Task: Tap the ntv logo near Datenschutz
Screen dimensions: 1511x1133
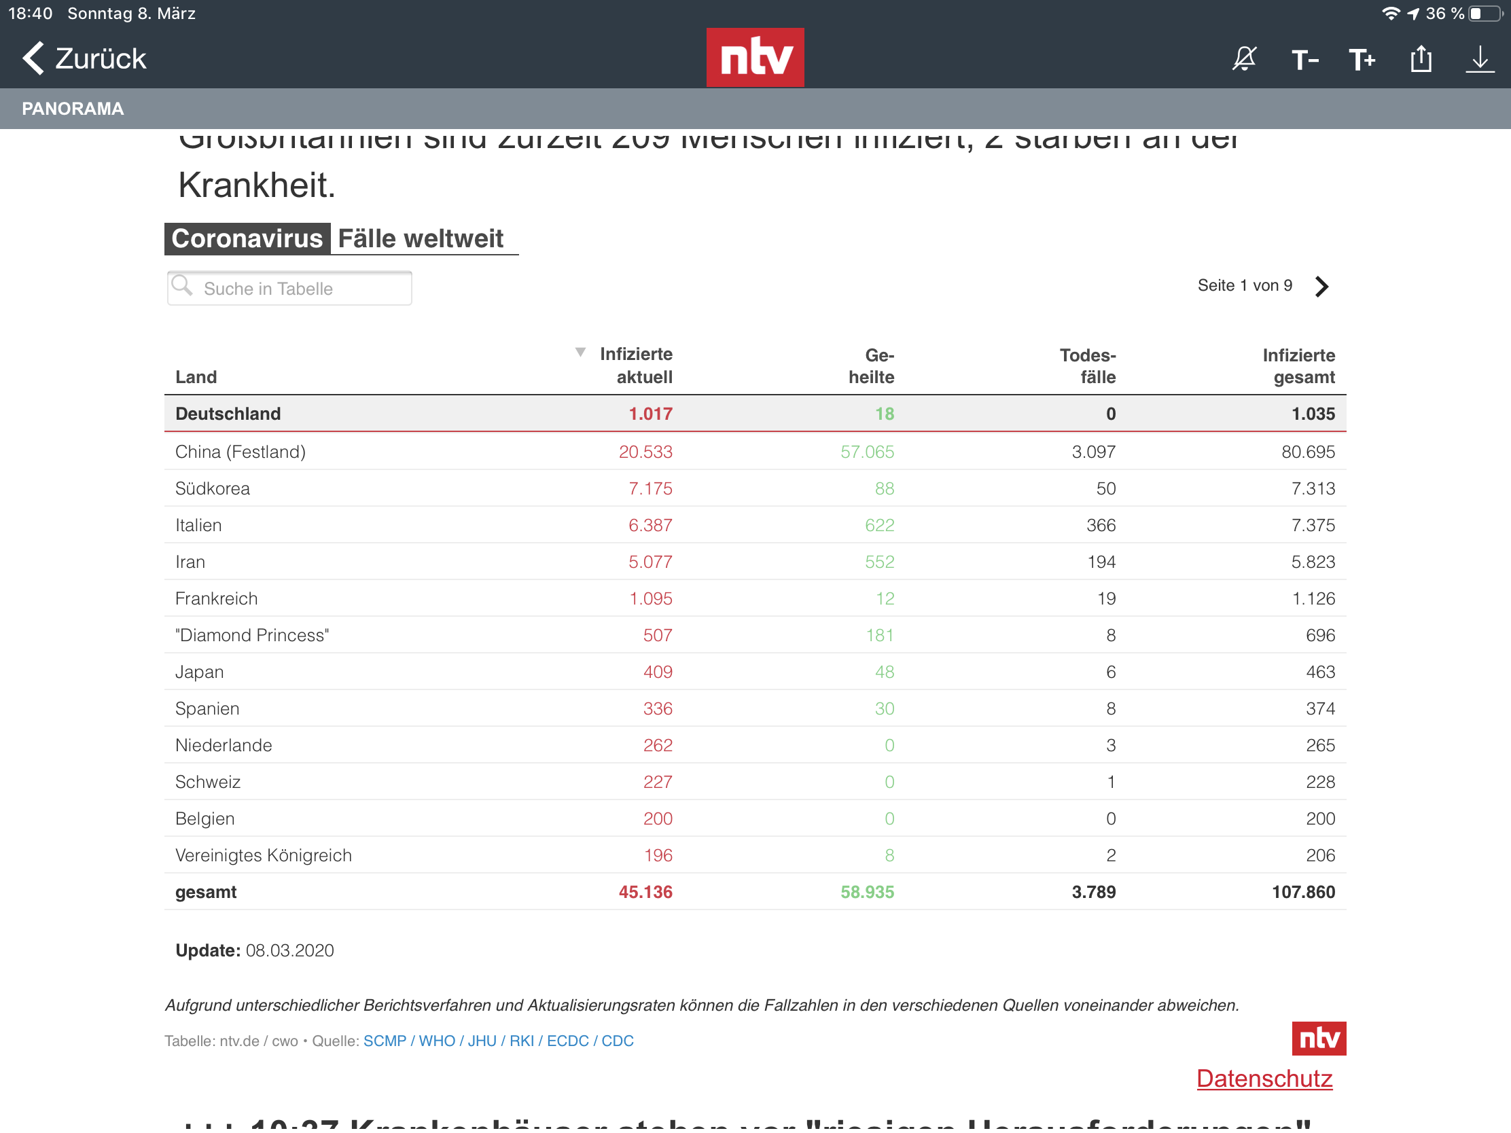Action: (x=1319, y=1037)
